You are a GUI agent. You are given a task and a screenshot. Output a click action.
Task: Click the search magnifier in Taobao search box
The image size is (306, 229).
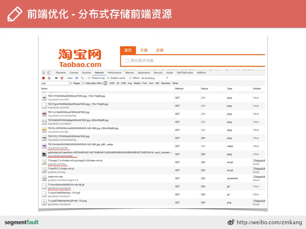(127, 61)
